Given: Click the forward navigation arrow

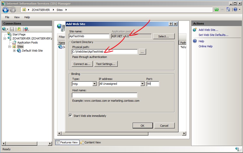Looking at the screenshot, I should tap(13, 10).
